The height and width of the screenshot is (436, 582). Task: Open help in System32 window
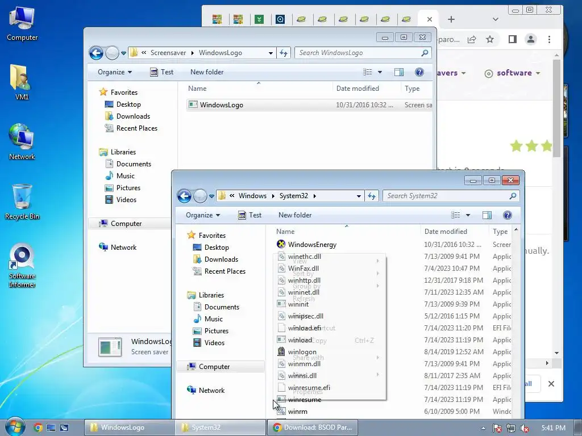(x=508, y=215)
